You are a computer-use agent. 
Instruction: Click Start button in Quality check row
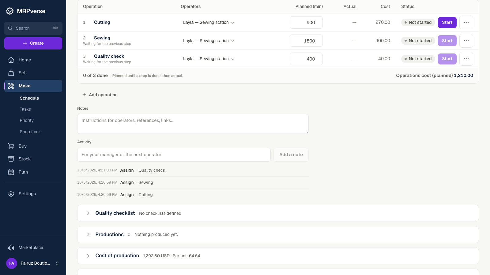pyautogui.click(x=447, y=59)
